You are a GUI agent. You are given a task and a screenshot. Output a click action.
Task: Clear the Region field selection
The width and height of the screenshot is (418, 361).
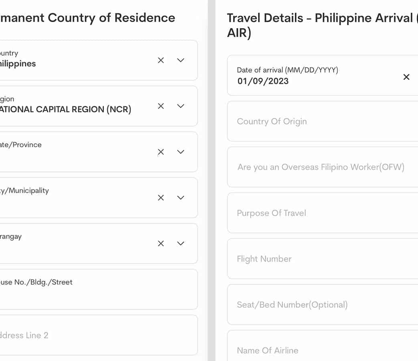[x=161, y=106]
